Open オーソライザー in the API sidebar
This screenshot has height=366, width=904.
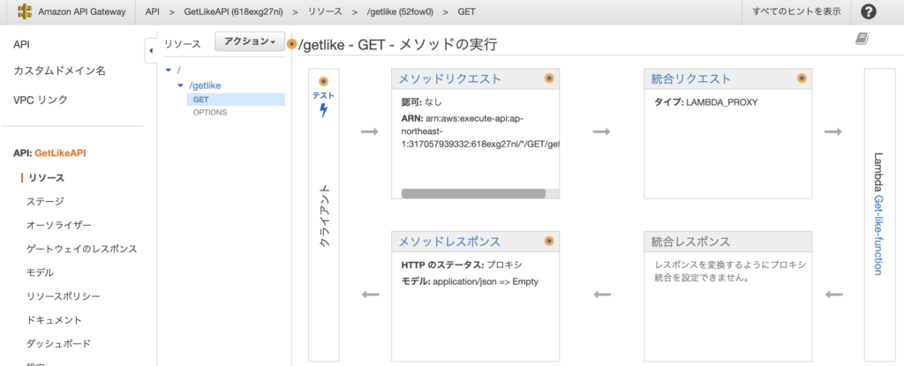coord(59,226)
